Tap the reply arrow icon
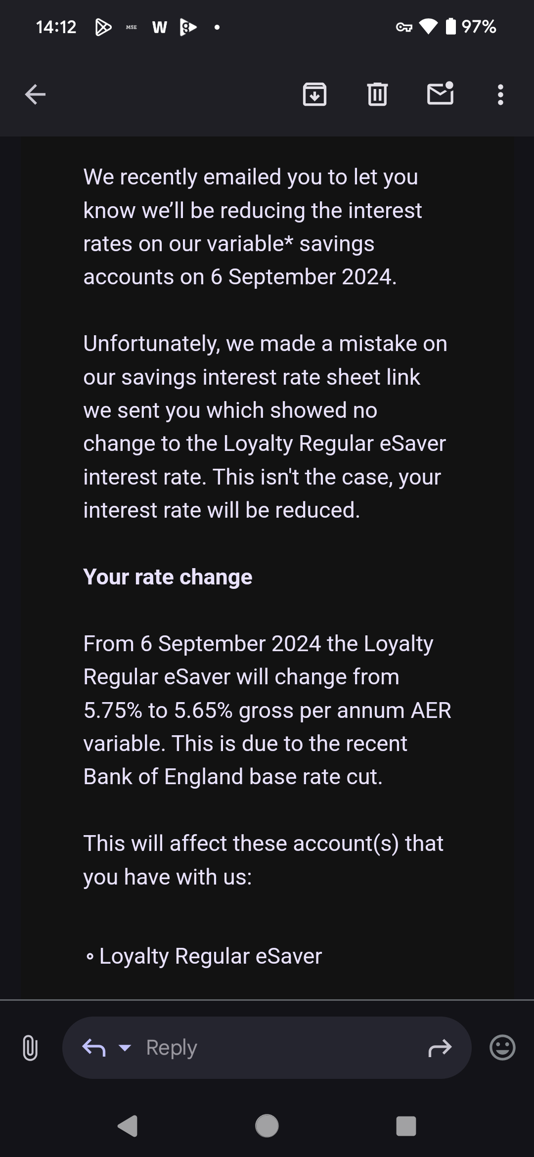Image resolution: width=534 pixels, height=1157 pixels. 94,1047
